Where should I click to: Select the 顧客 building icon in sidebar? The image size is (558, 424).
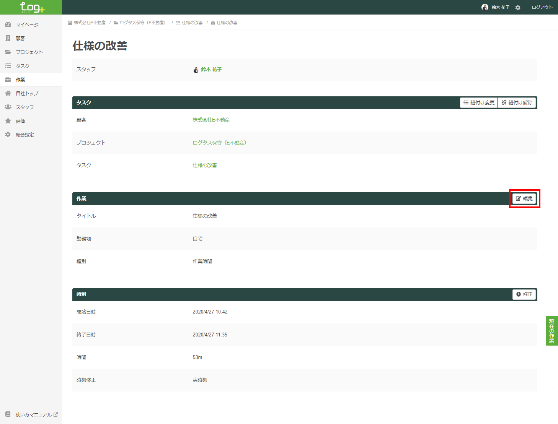pos(8,38)
